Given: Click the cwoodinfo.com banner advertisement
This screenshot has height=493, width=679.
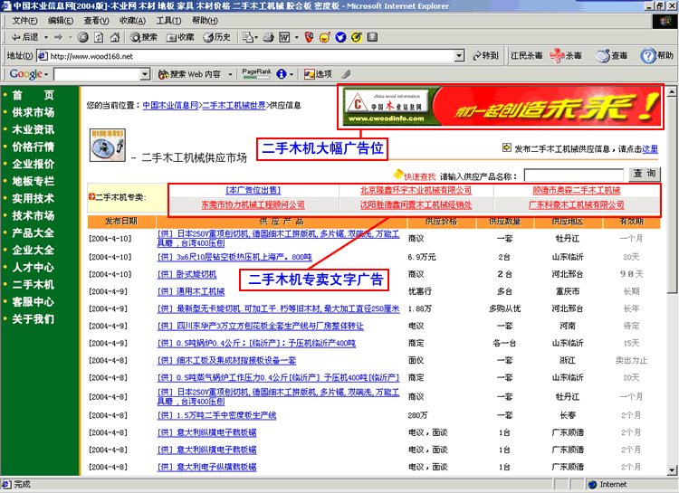Looking at the screenshot, I should (500, 108).
